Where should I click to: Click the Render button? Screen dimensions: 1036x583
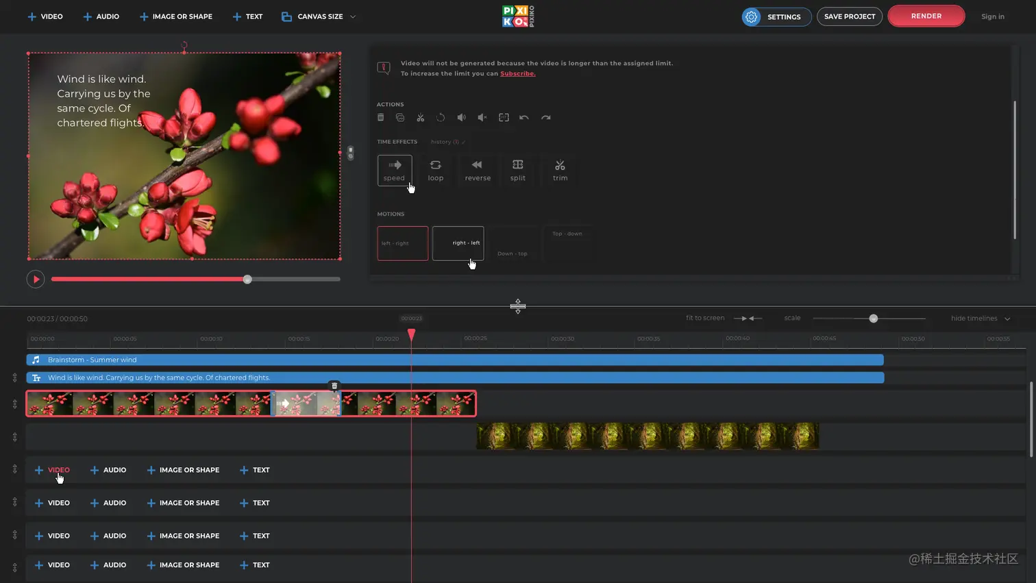coord(926,16)
